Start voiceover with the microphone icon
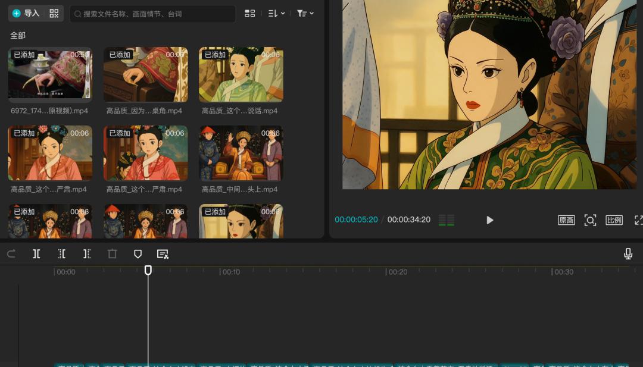Screen dimensions: 643x367 [x=628, y=254]
